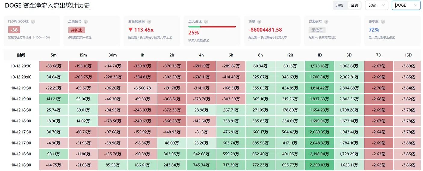Click the 603.74万 cell

(x=231, y=143)
